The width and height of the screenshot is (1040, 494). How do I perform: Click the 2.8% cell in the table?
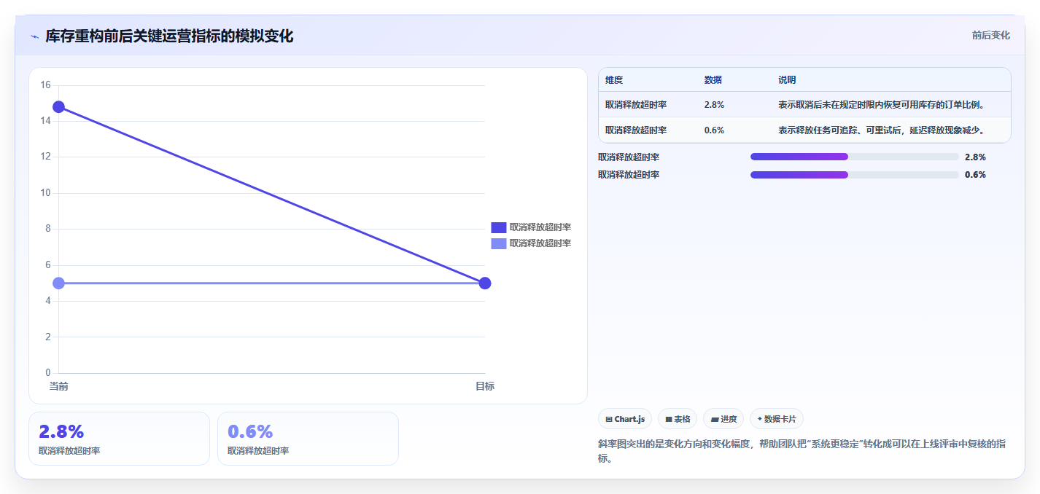714,105
